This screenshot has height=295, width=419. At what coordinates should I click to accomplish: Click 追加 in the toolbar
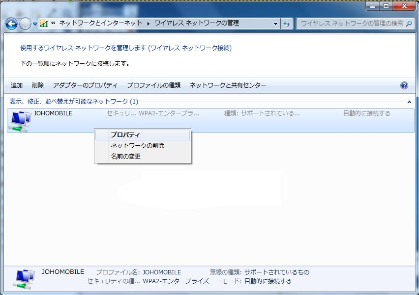(x=17, y=85)
